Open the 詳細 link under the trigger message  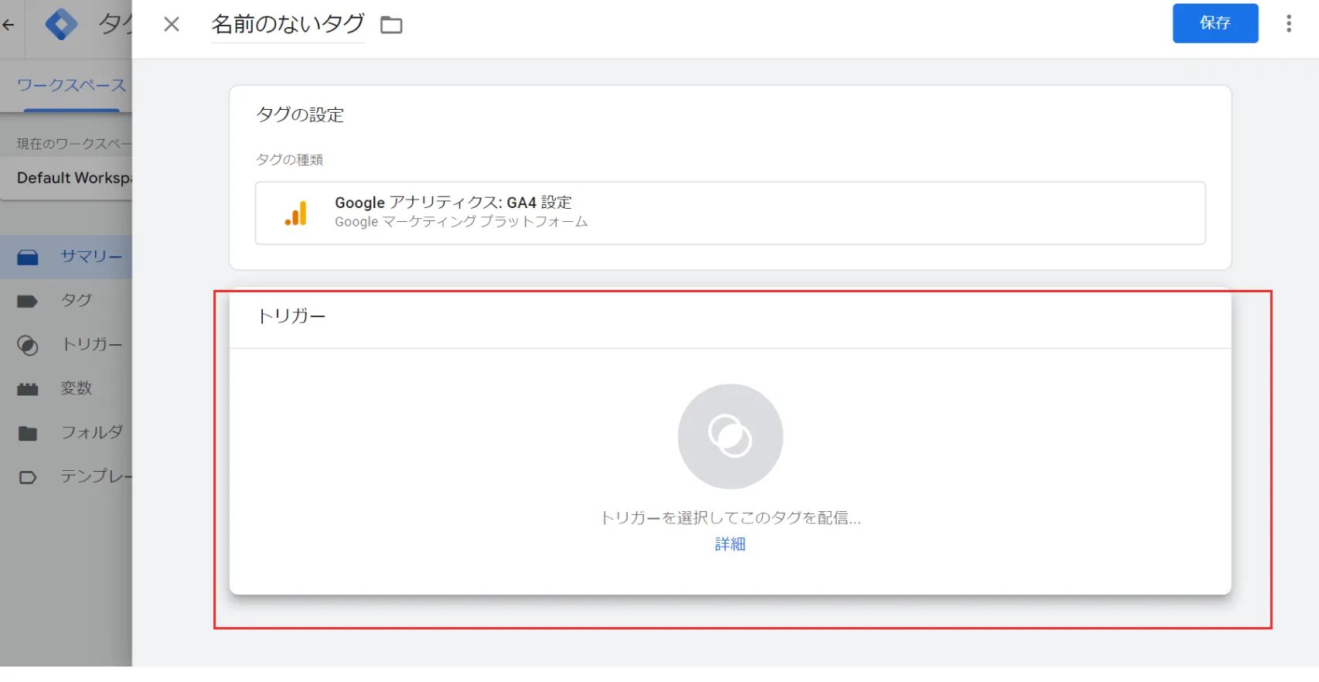click(x=730, y=544)
